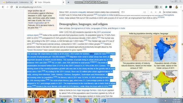183x103 pixels.
Task: Open the Languages of India main article
Action: coord(99,28)
